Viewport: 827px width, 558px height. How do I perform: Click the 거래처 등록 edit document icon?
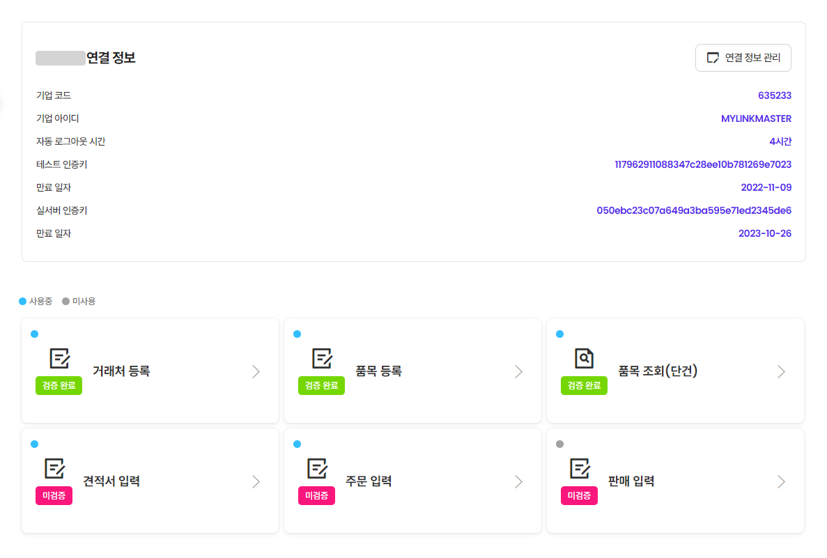60,358
